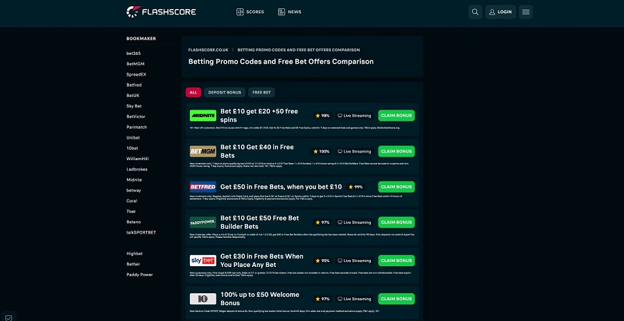Screen dimensions: 624x321
Task: Click the 98% star rating on Midnite offer
Action: (x=322, y=116)
